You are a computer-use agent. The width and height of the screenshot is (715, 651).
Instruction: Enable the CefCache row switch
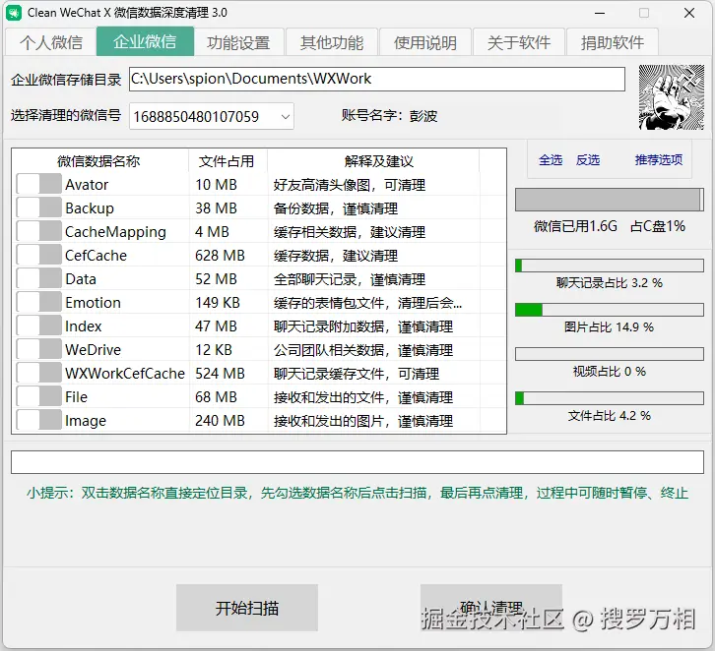point(38,256)
